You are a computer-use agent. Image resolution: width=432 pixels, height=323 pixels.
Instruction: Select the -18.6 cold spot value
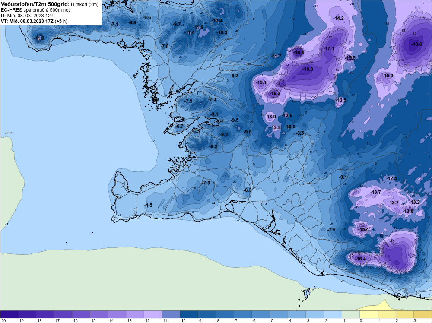tap(416, 44)
